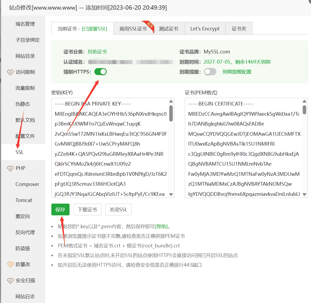The height and width of the screenshot is (303, 311).
Task: Open the Let's Encrypt tab
Action: [x=205, y=28]
